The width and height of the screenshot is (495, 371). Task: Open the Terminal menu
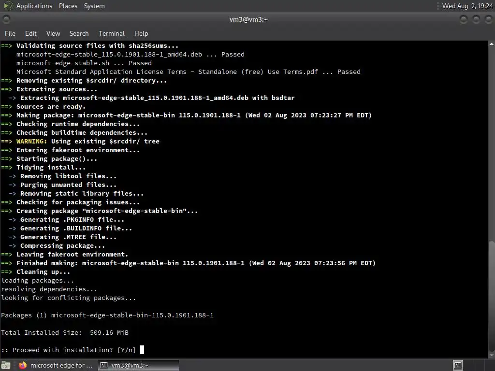coord(112,33)
